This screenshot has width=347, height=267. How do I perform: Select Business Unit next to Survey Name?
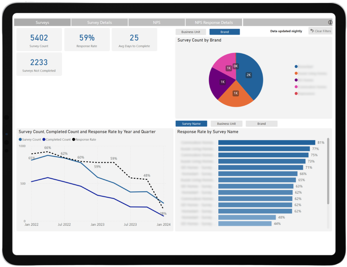click(x=226, y=123)
